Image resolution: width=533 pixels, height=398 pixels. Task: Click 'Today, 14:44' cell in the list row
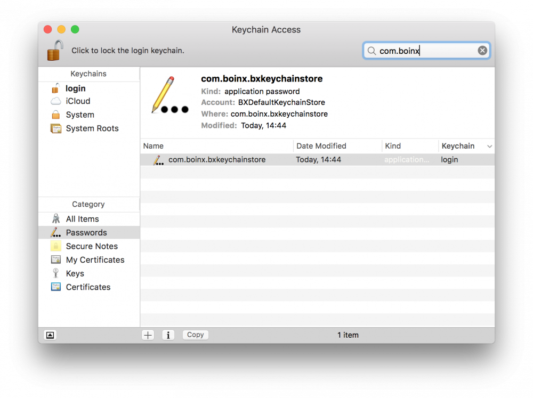click(319, 160)
